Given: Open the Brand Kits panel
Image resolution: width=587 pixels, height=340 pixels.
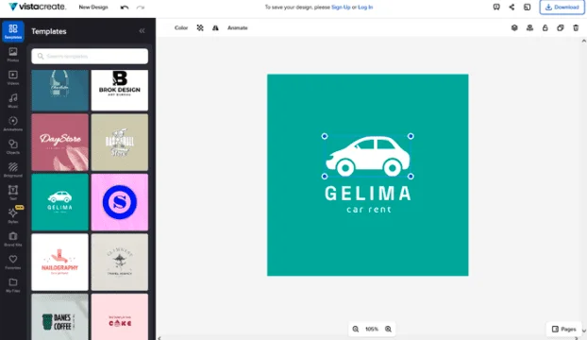Looking at the screenshot, I should click(x=13, y=239).
